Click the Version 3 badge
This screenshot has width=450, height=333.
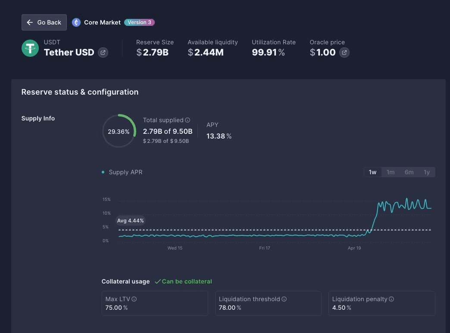pos(139,22)
